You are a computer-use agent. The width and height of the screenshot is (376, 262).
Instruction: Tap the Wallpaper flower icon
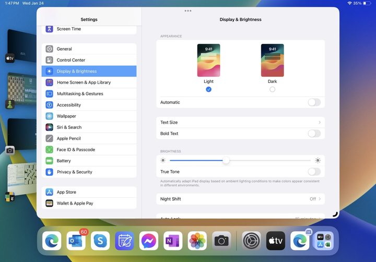tap(49, 116)
